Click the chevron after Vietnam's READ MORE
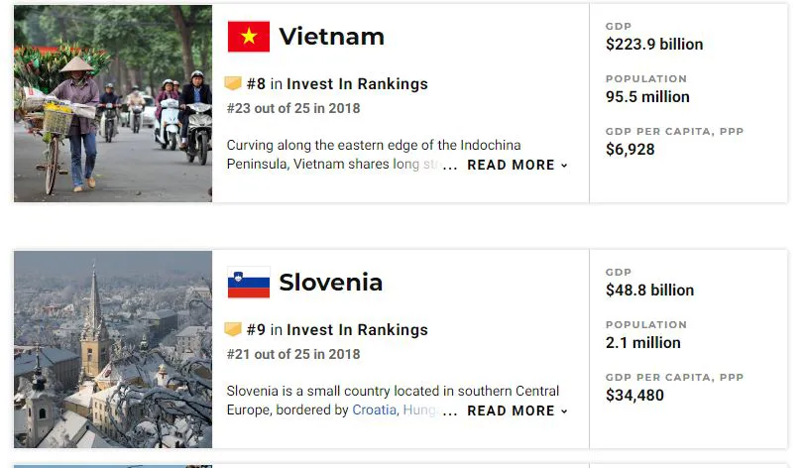This screenshot has width=803, height=468. click(564, 166)
